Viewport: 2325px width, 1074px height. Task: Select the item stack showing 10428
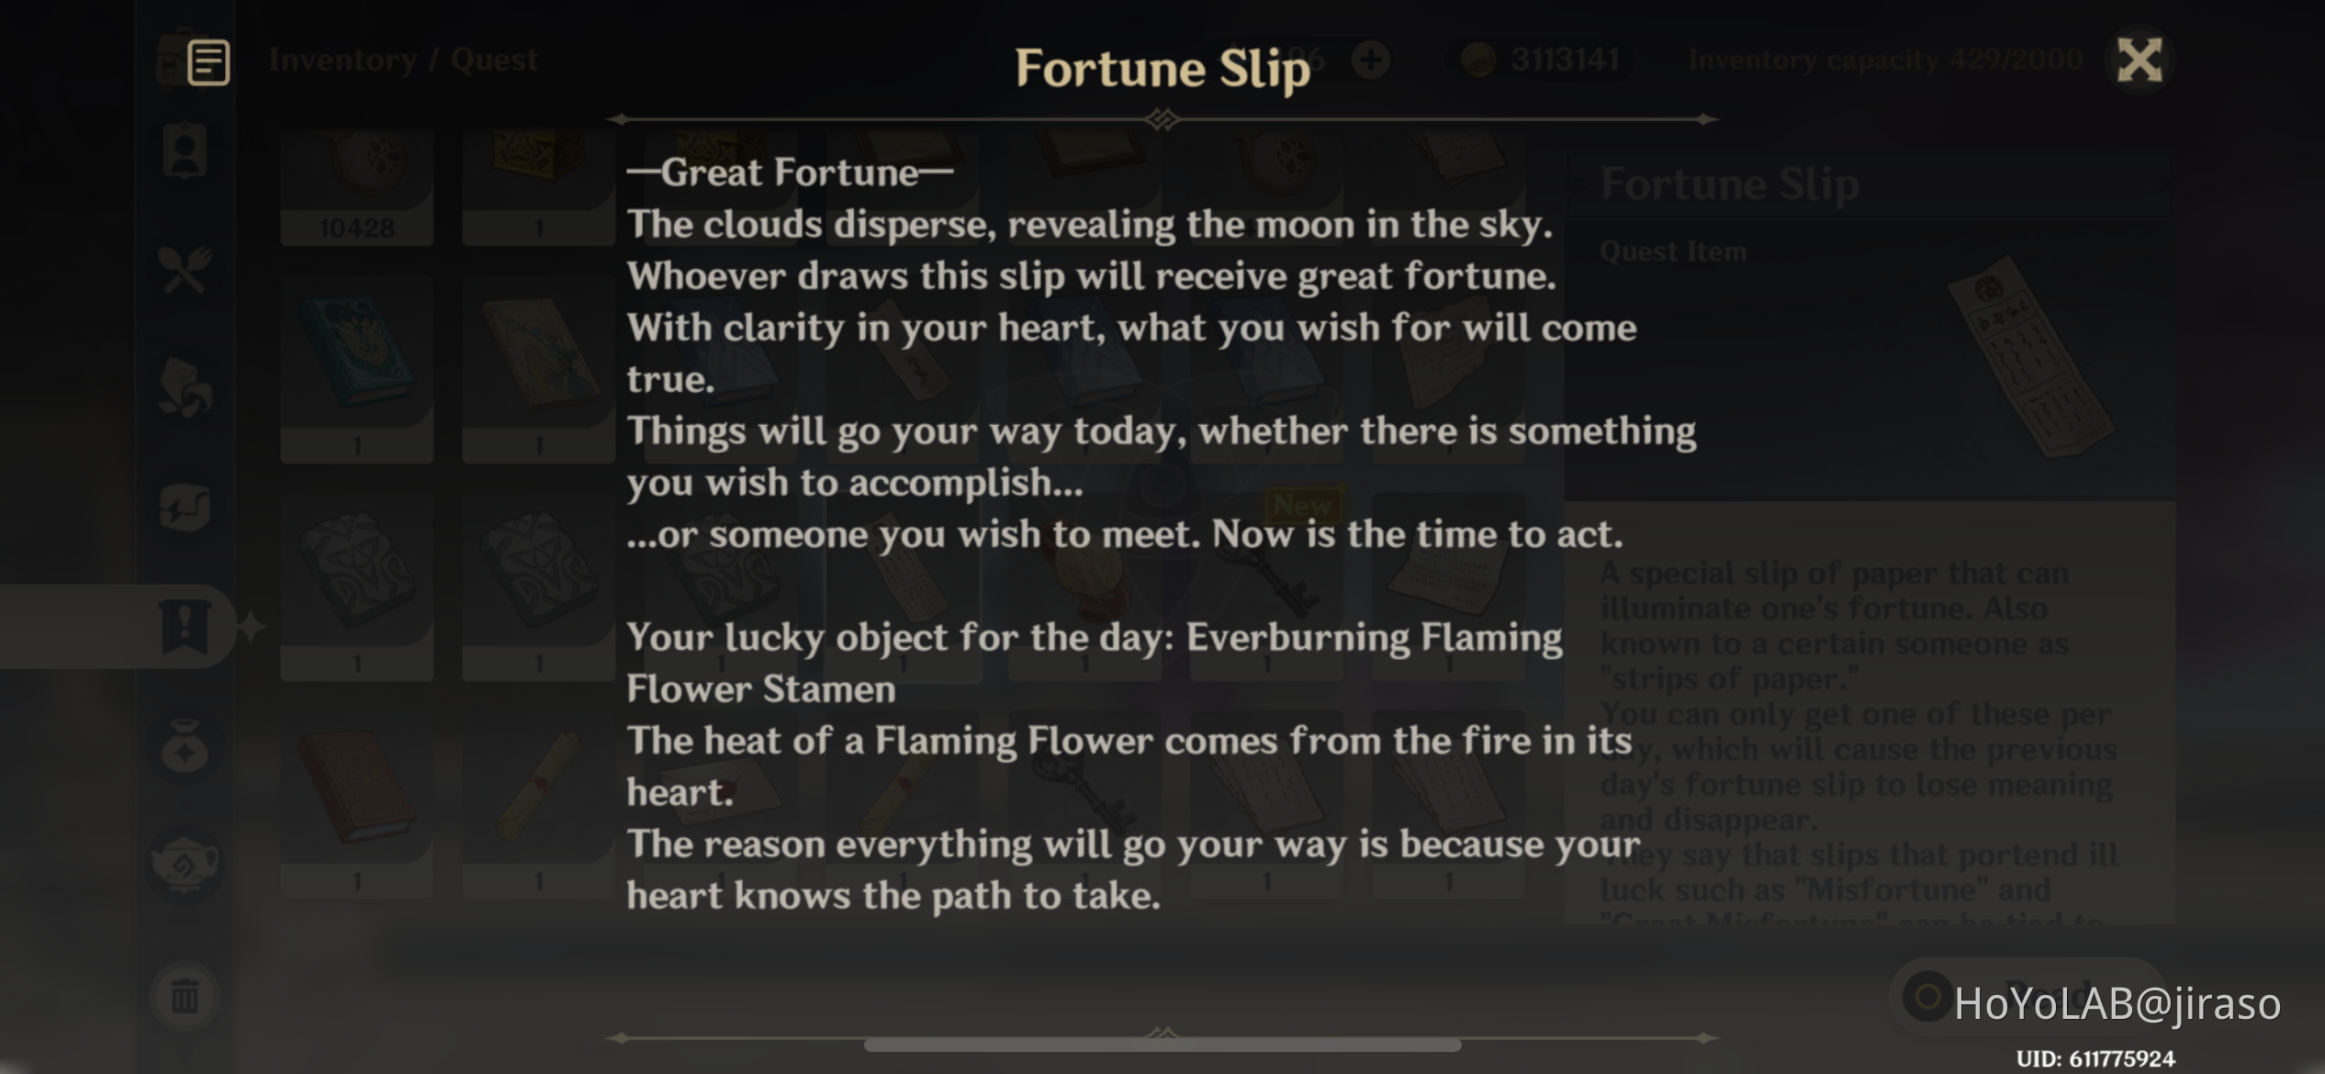[x=356, y=184]
